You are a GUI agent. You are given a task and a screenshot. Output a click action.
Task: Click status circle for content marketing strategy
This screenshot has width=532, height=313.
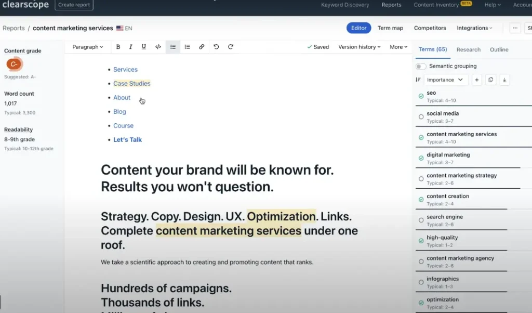[x=421, y=179]
